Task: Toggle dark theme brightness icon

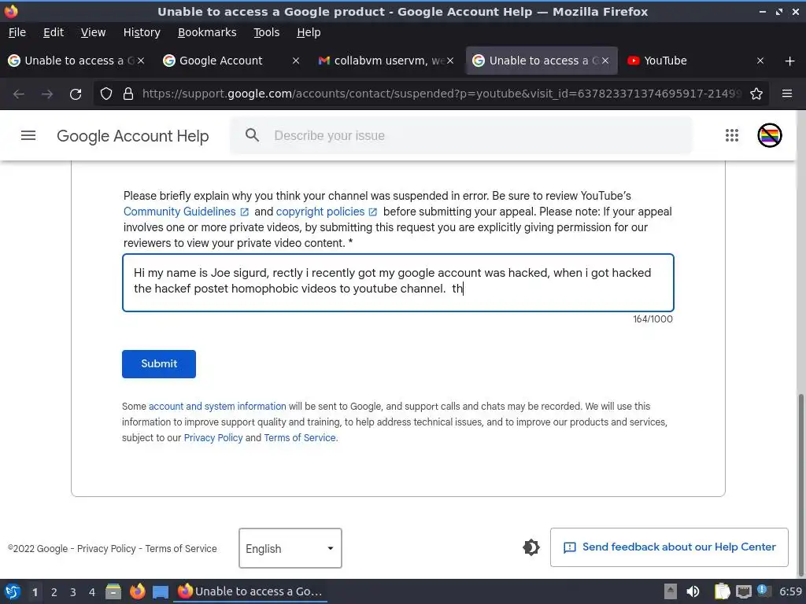Action: click(x=531, y=547)
